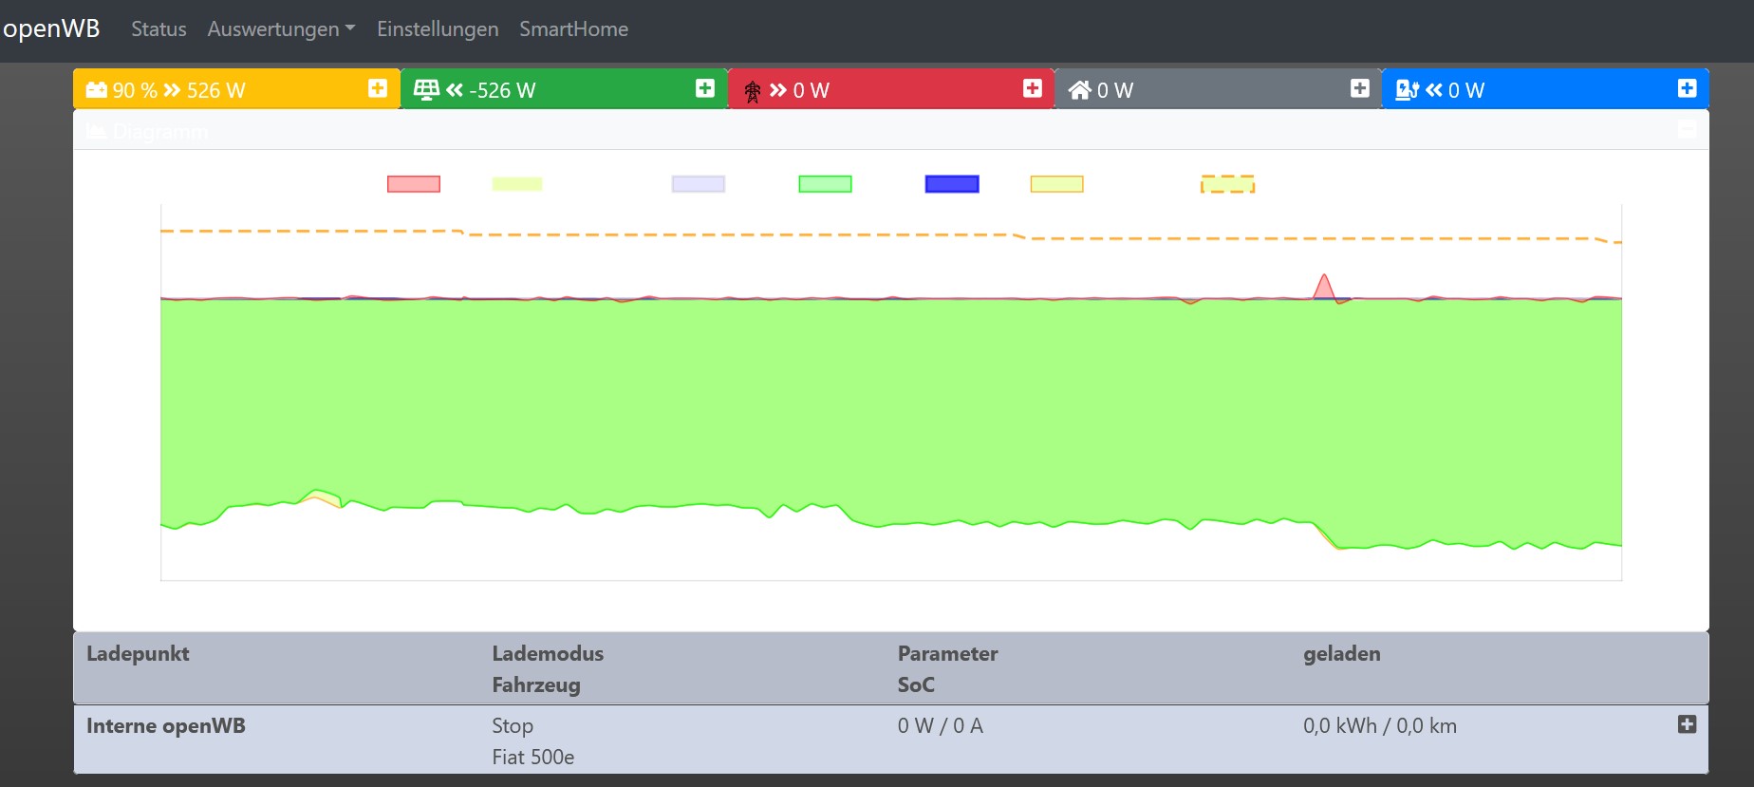Expand the green PV card details

tap(704, 88)
